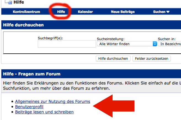Open Neue Beiträge from the navigation bar
This screenshot has height=120, width=181.
coord(122,12)
